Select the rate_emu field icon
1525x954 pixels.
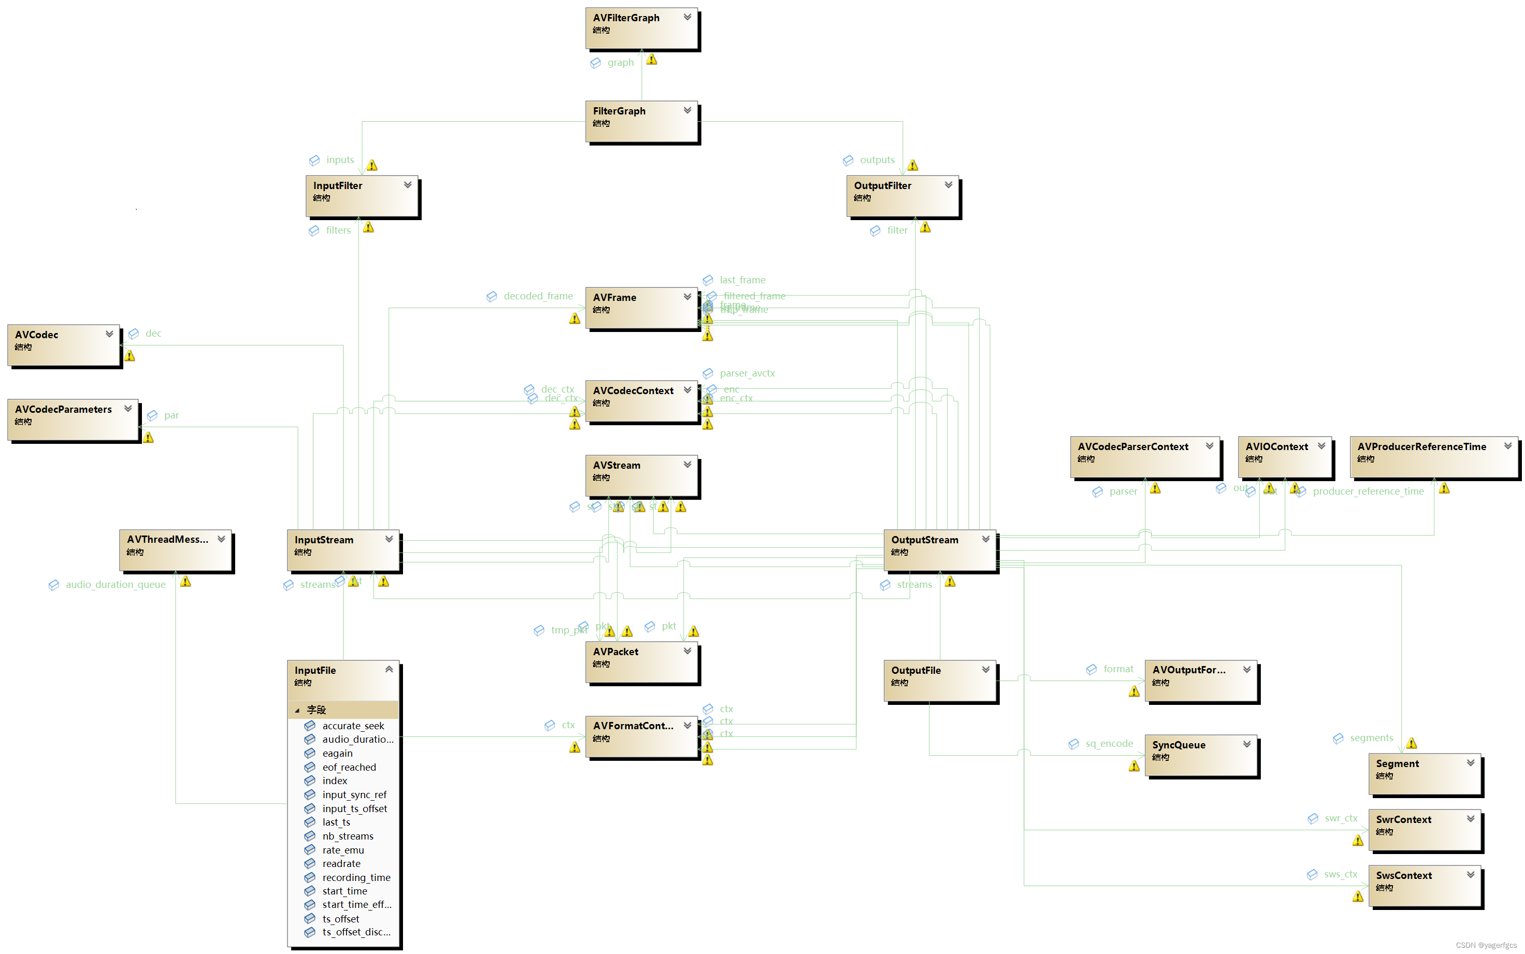pyautogui.click(x=310, y=850)
